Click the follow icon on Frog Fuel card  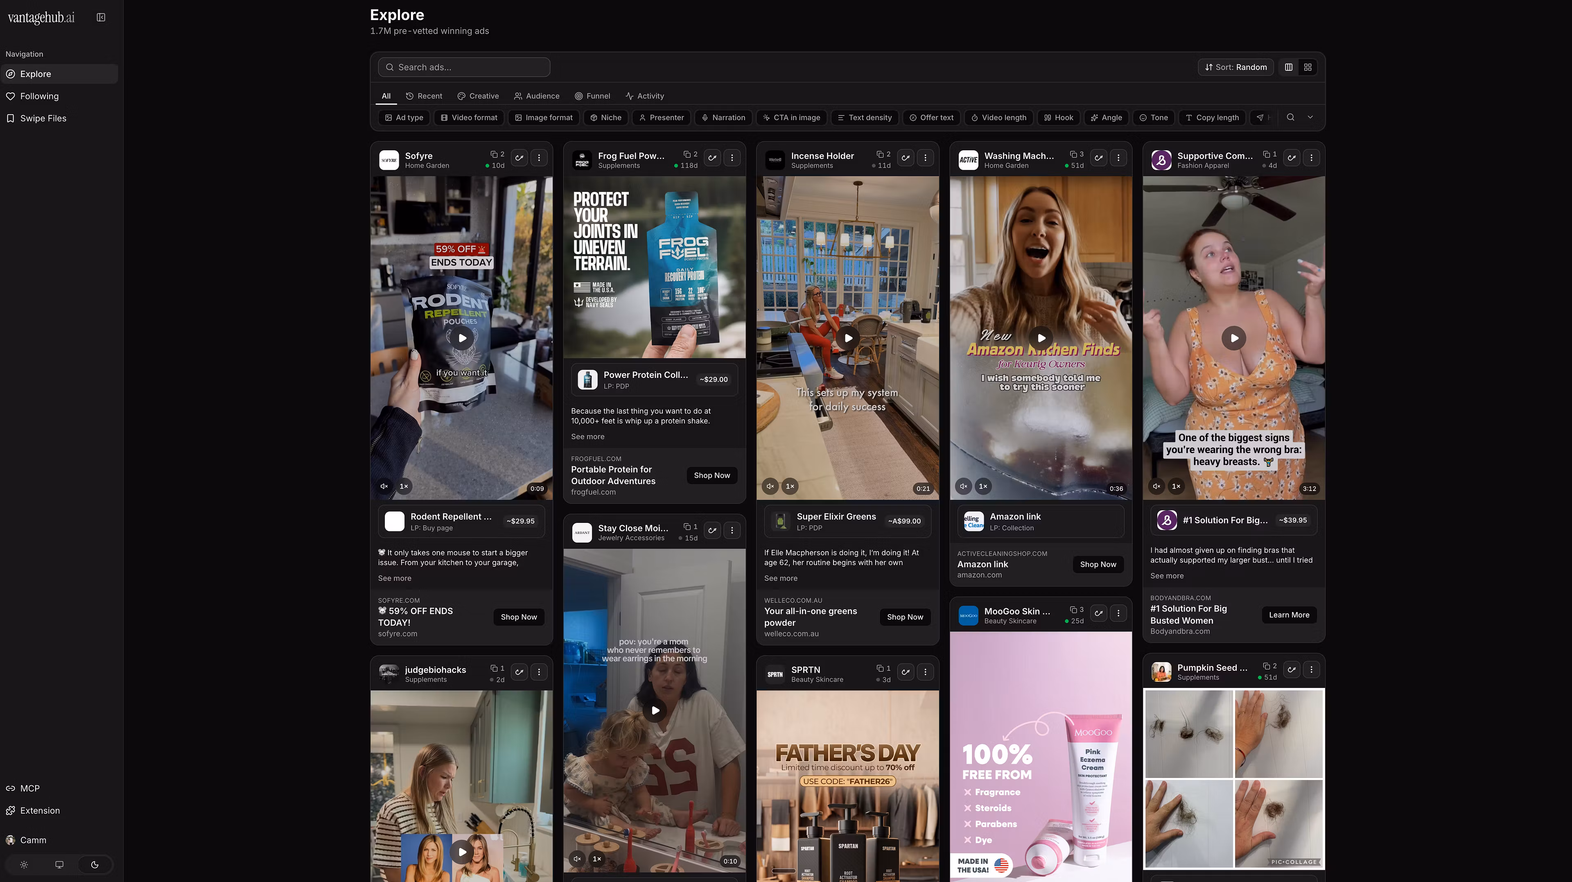click(x=712, y=158)
